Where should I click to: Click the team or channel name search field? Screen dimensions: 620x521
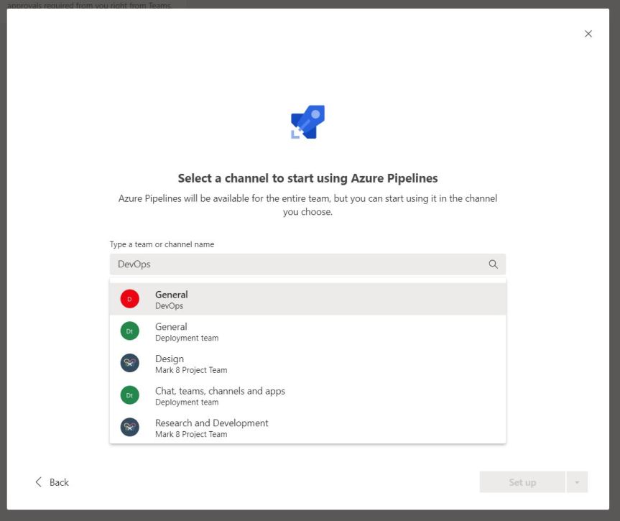click(298, 264)
